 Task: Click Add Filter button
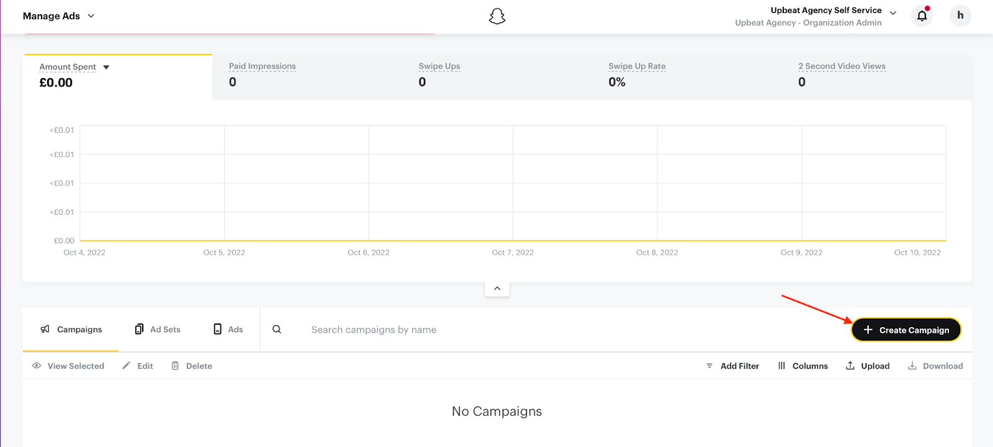(x=732, y=366)
